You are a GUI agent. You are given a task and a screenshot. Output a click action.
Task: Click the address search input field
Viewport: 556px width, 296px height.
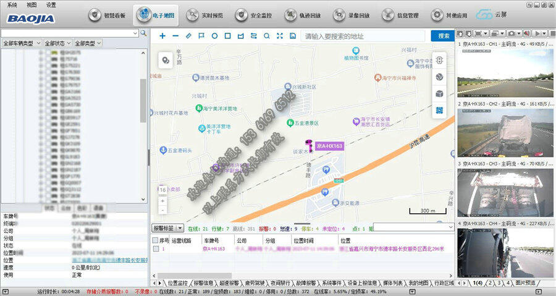pos(364,36)
